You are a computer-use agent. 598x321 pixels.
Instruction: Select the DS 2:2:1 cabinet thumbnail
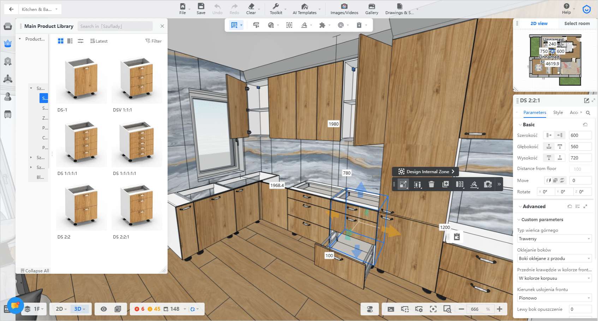point(137,206)
